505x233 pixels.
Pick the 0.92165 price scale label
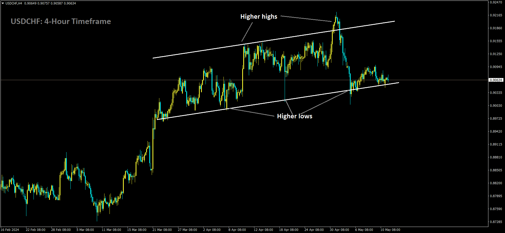pyautogui.click(x=496, y=15)
